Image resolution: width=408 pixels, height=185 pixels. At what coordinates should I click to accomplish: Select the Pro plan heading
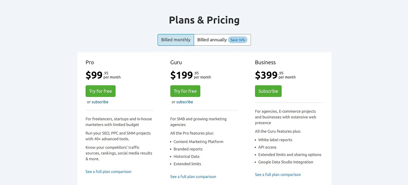[x=90, y=62]
